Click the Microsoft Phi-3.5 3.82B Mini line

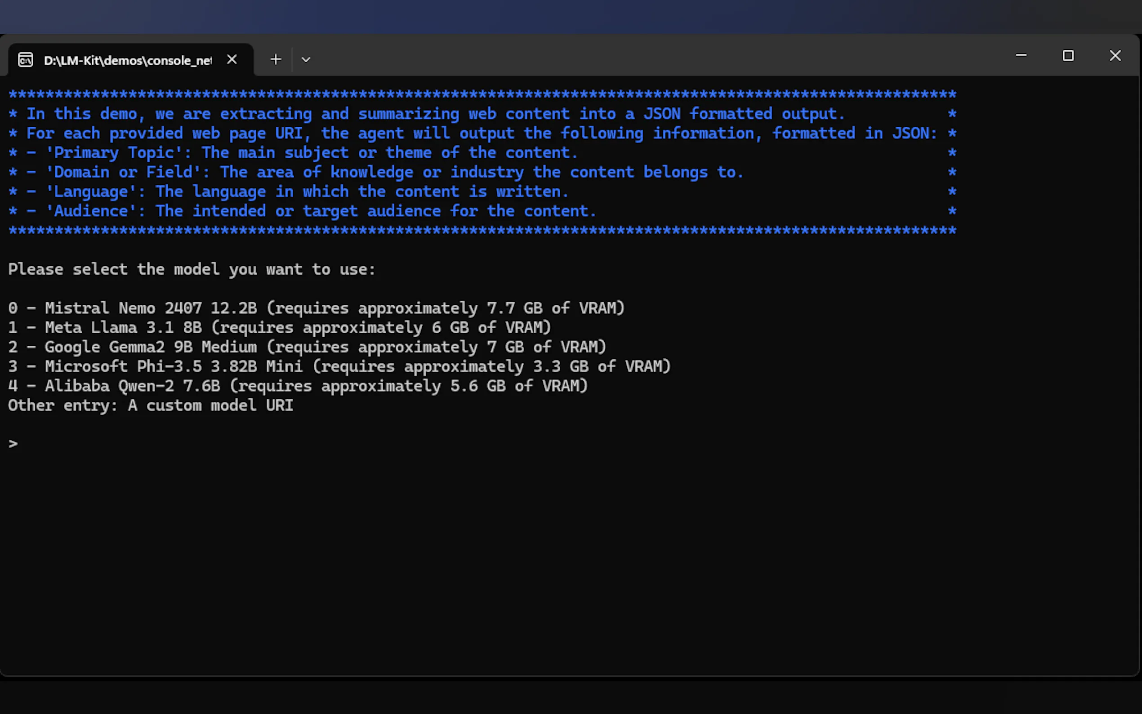click(x=339, y=366)
